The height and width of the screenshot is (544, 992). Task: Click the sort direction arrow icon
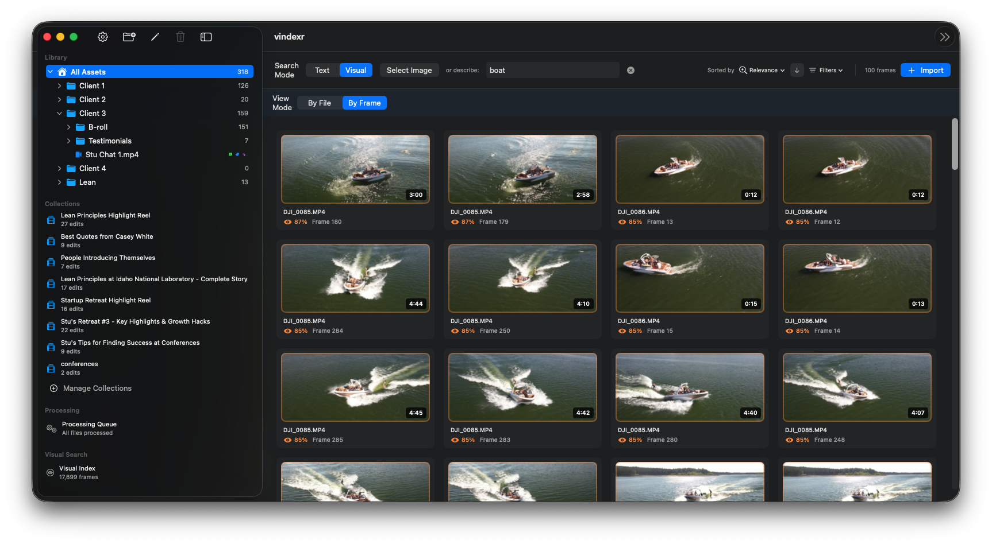tap(797, 70)
